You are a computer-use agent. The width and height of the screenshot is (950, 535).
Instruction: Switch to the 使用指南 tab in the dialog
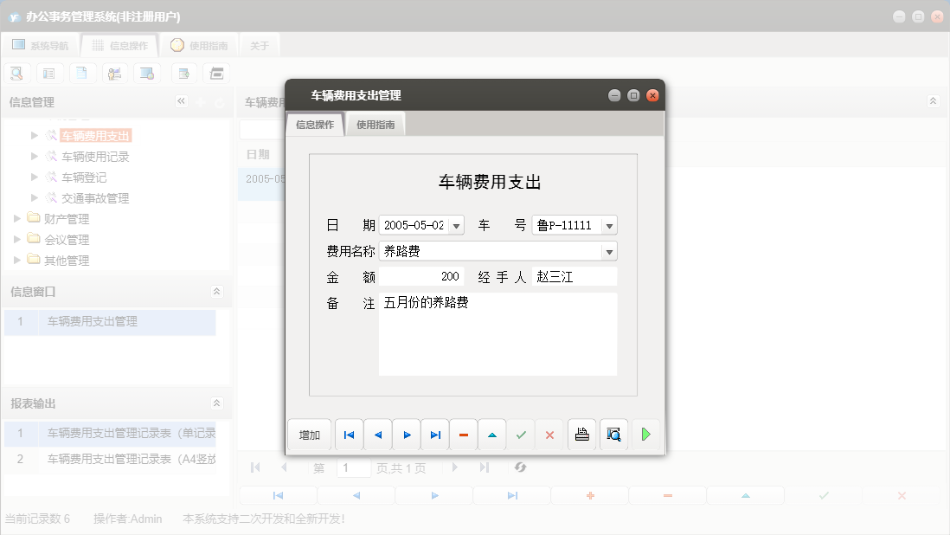(x=375, y=123)
